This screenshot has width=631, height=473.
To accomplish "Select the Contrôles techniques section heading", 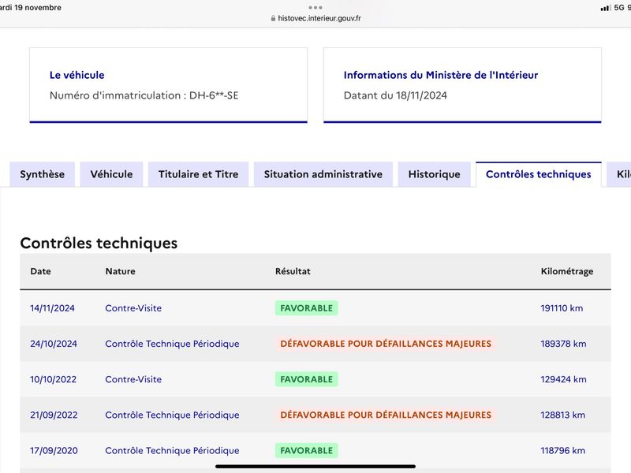I will click(99, 243).
